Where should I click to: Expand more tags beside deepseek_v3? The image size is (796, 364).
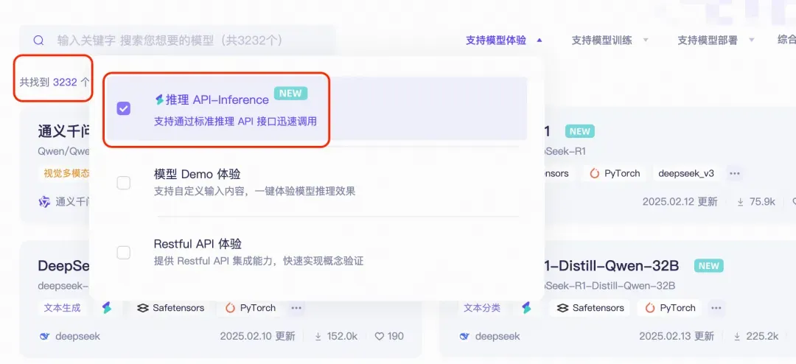click(734, 174)
